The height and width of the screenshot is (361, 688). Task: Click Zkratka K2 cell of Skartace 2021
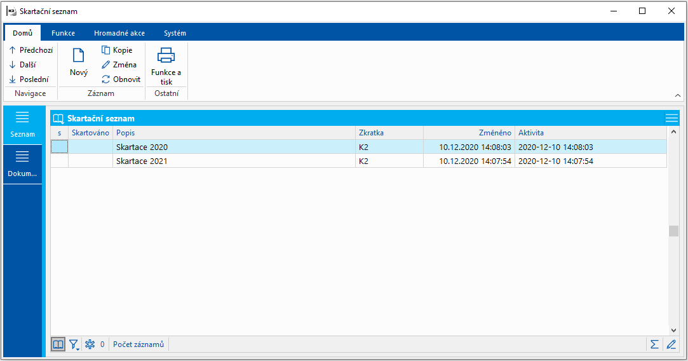pos(389,161)
